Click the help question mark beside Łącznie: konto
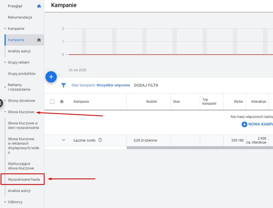The image size is (273, 208). pos(100,140)
